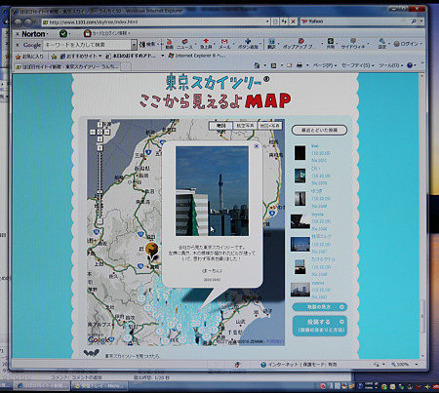This screenshot has height=393, width=439.
Task: Click the add button plus icon
Action: pyautogui.click(x=248, y=44)
